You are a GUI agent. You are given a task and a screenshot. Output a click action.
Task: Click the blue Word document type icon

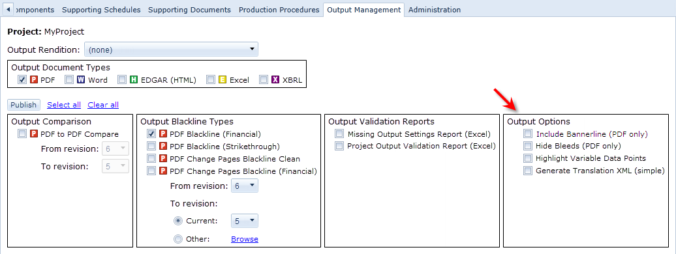[x=81, y=79]
